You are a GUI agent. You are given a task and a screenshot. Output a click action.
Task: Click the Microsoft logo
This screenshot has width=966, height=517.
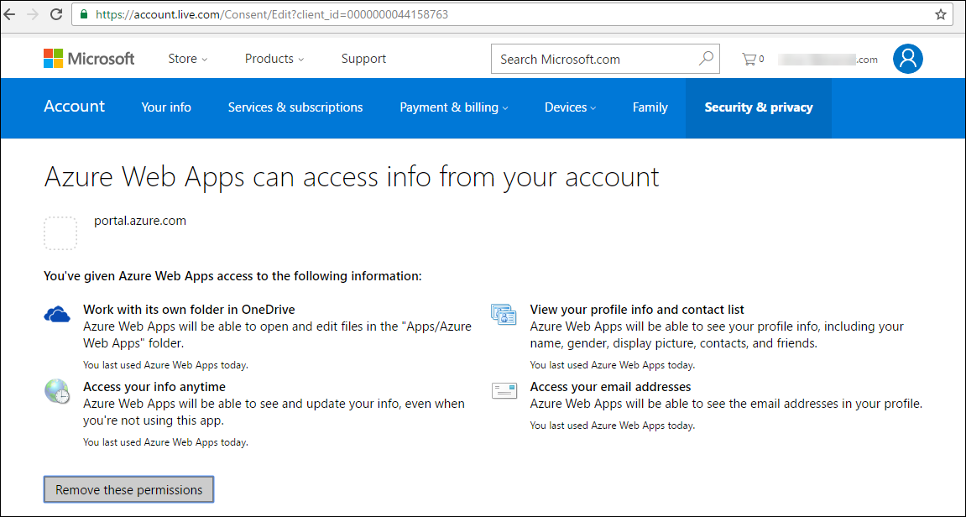[89, 59]
